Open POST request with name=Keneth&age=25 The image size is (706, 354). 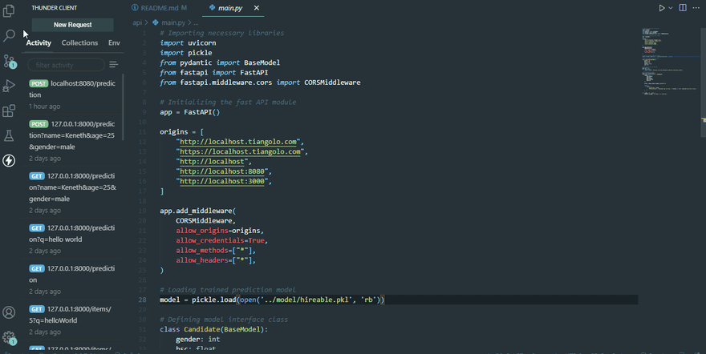tap(73, 141)
